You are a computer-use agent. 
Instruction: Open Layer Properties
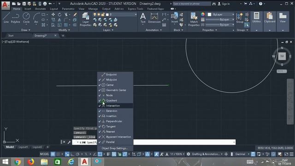[x=85, y=19]
